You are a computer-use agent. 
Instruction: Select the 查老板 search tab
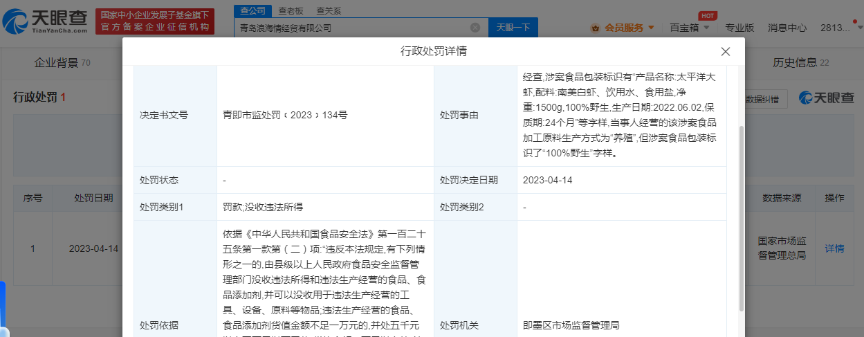pyautogui.click(x=291, y=11)
